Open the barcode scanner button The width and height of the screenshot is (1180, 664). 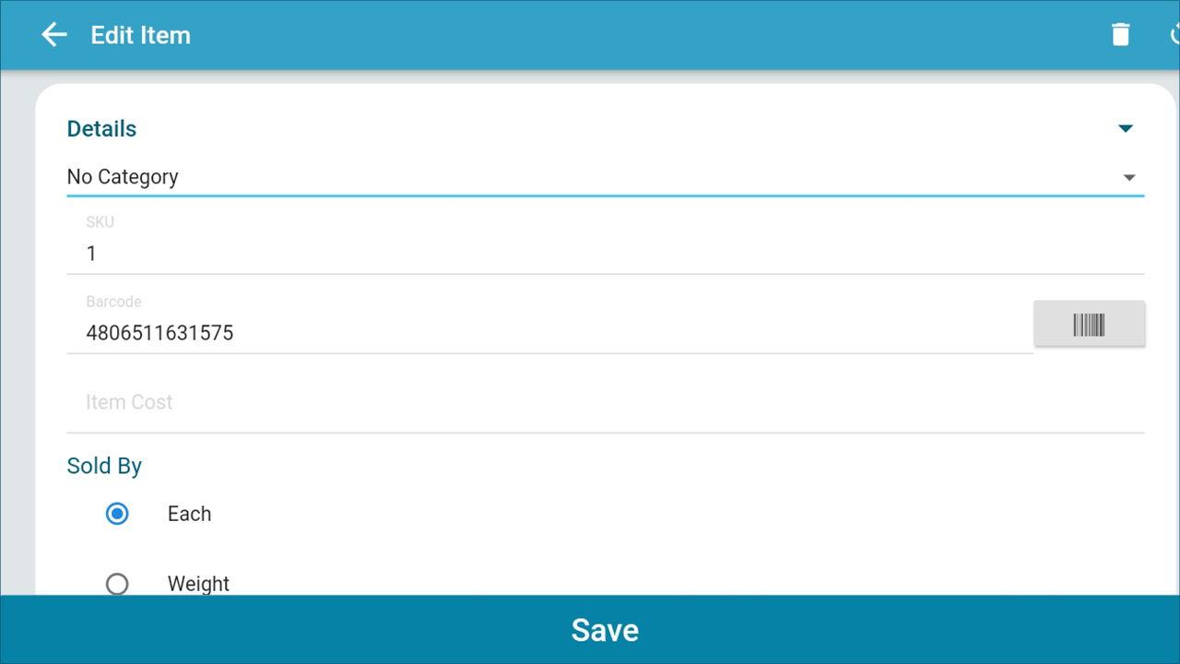point(1089,324)
